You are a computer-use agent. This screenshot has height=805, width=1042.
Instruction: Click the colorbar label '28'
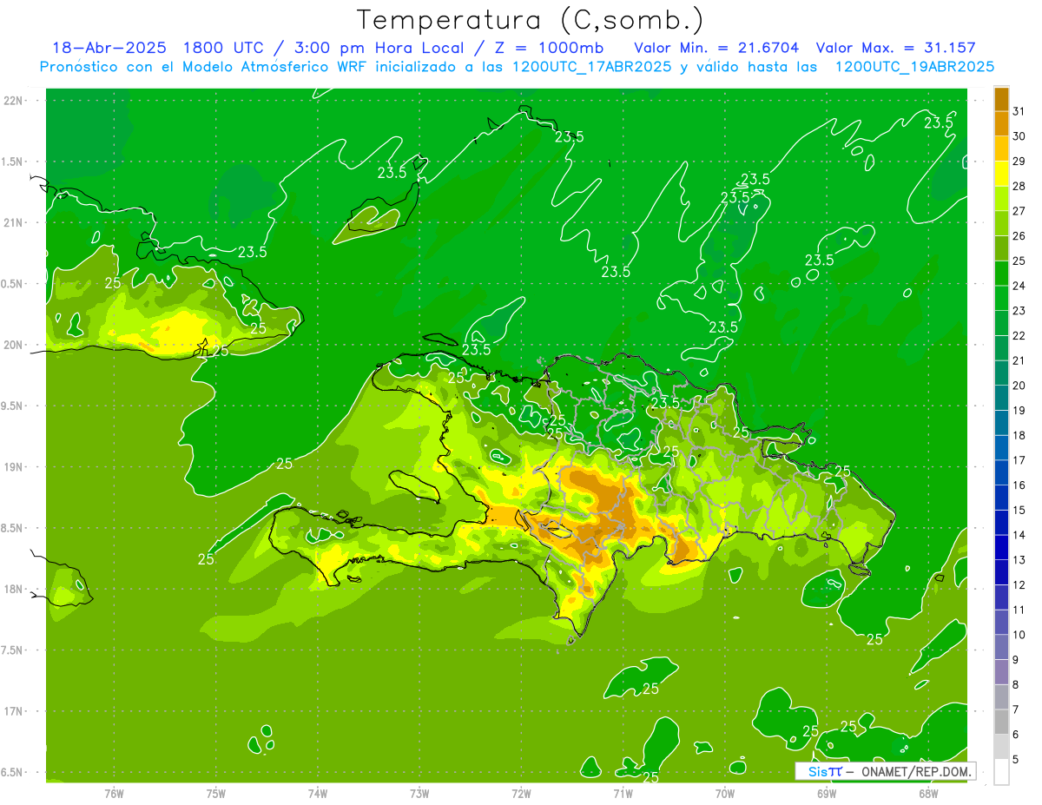pyautogui.click(x=1019, y=187)
